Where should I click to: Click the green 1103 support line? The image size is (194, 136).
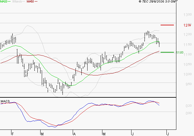pyautogui.click(x=167, y=52)
